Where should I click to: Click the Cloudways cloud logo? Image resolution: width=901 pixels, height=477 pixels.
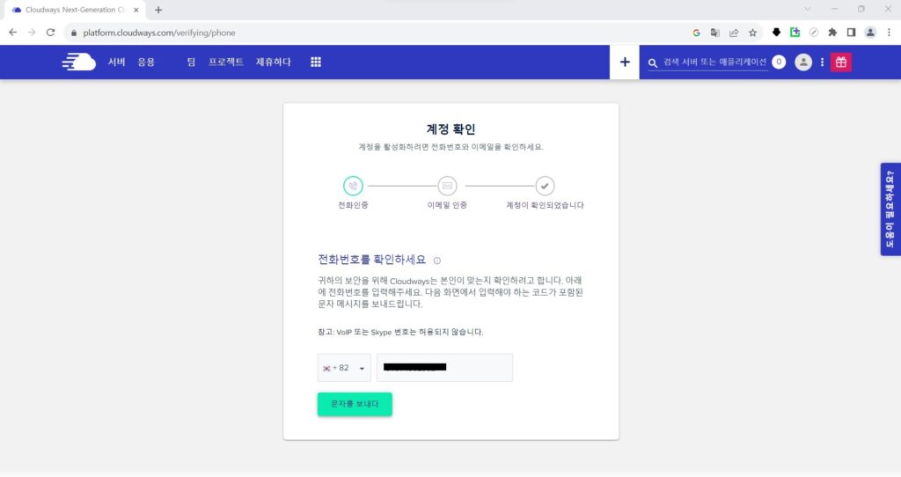(78, 62)
